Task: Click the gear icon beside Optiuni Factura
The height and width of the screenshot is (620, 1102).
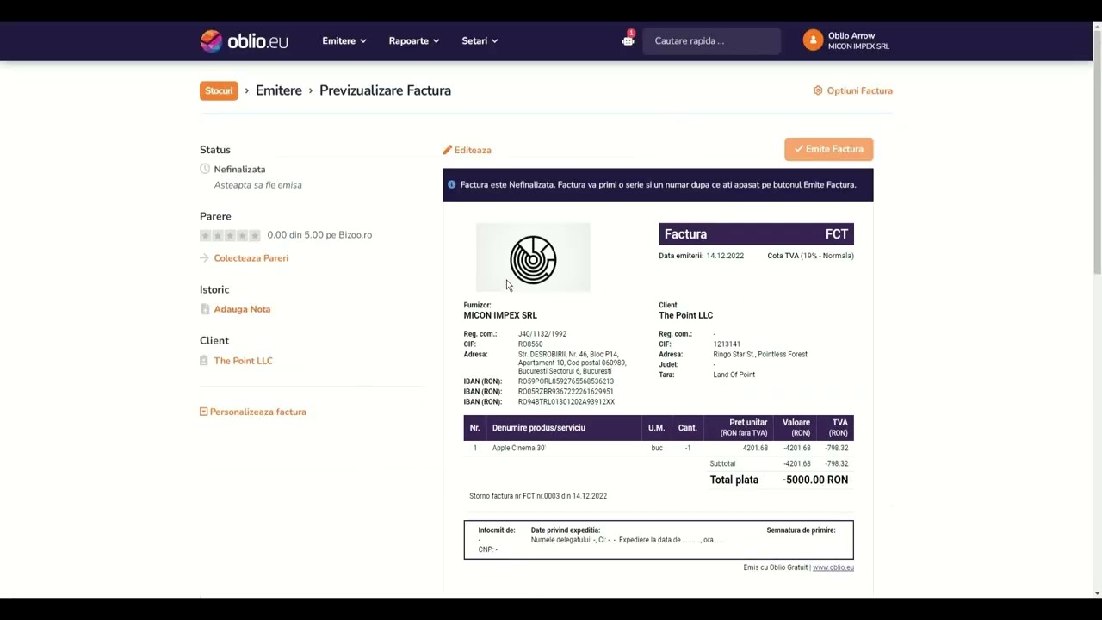Action: pyautogui.click(x=818, y=90)
